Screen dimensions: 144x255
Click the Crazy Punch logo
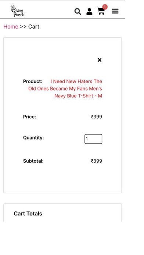click(18, 11)
